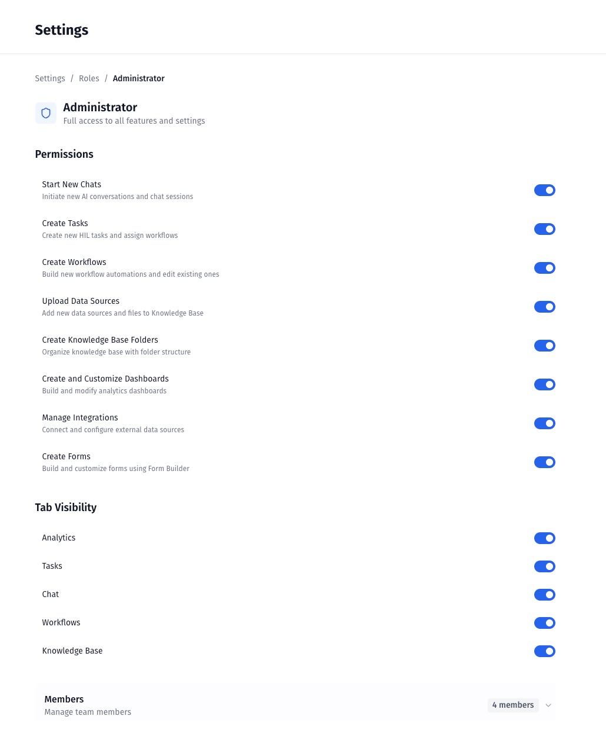Hide the Tasks tab toggle
The width and height of the screenshot is (606, 736).
(x=544, y=566)
